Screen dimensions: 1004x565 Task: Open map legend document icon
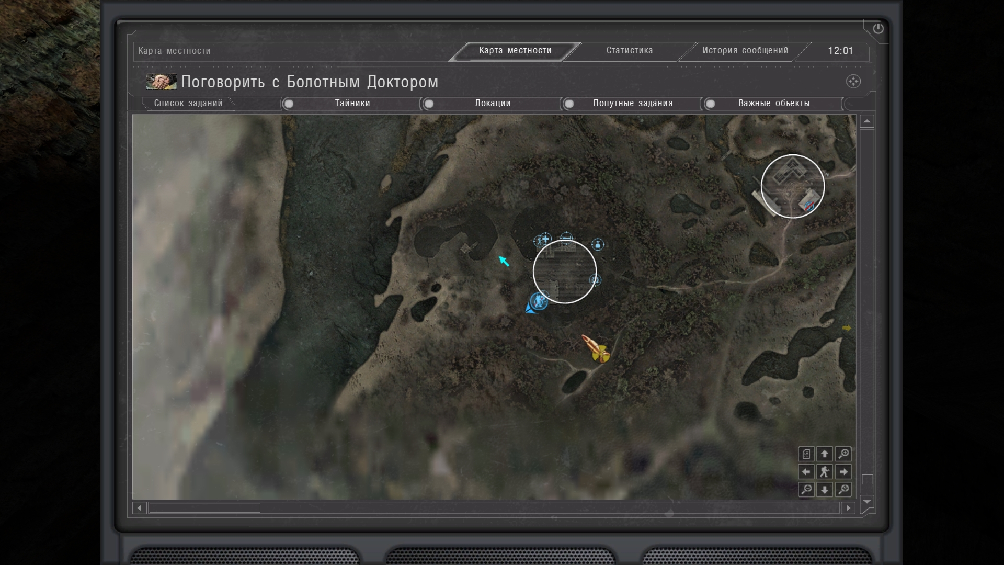pyautogui.click(x=806, y=454)
